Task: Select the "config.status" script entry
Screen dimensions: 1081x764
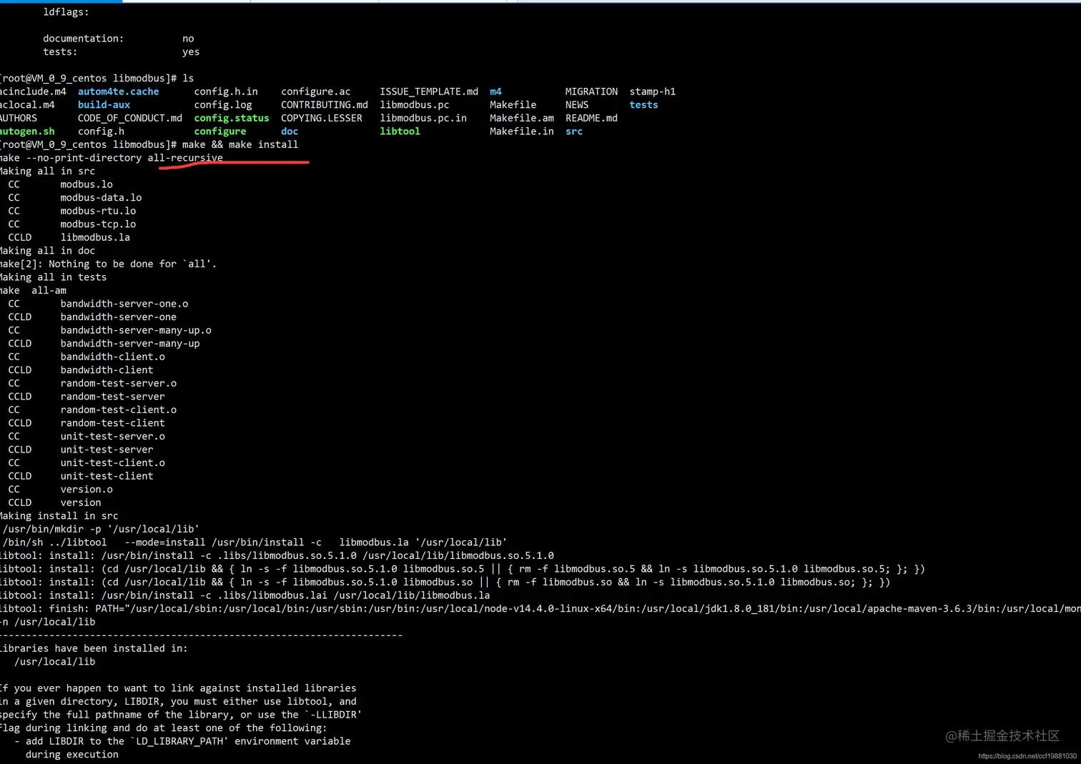Action: (x=231, y=118)
